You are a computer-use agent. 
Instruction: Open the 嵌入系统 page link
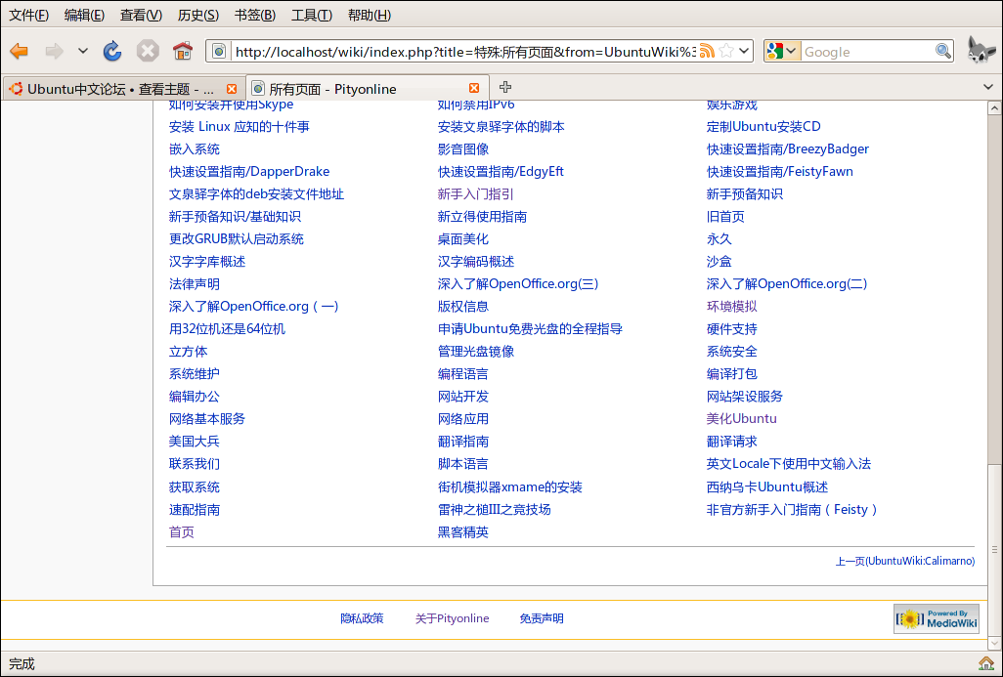click(195, 148)
